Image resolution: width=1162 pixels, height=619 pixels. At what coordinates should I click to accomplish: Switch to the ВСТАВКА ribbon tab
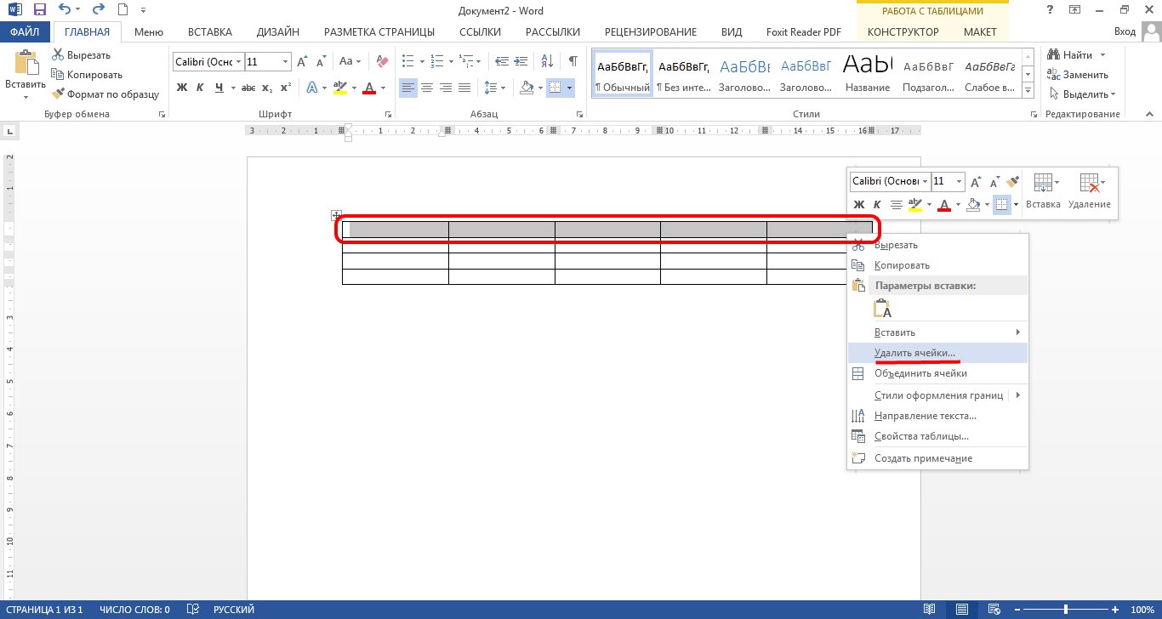coord(209,32)
